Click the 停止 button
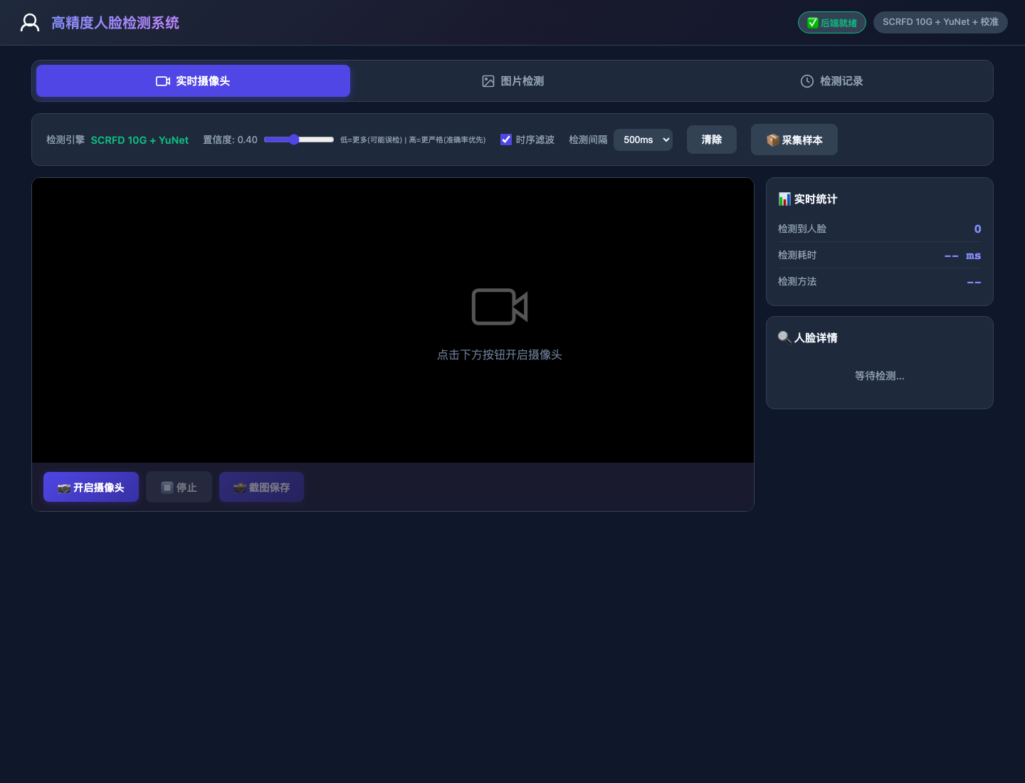This screenshot has width=1025, height=783. pyautogui.click(x=179, y=488)
